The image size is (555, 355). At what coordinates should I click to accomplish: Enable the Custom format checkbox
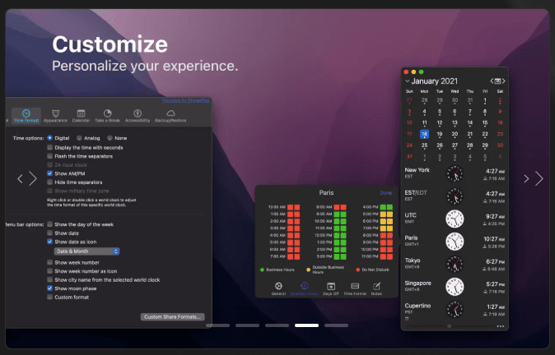(x=49, y=297)
